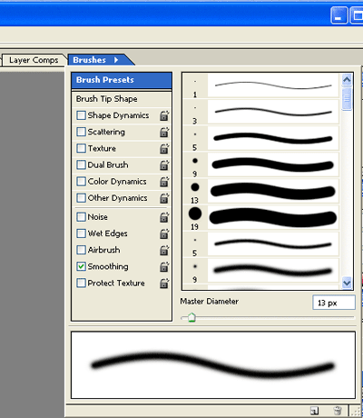Click the lock icon beside Noise
The height and width of the screenshot is (418, 363).
click(x=164, y=217)
